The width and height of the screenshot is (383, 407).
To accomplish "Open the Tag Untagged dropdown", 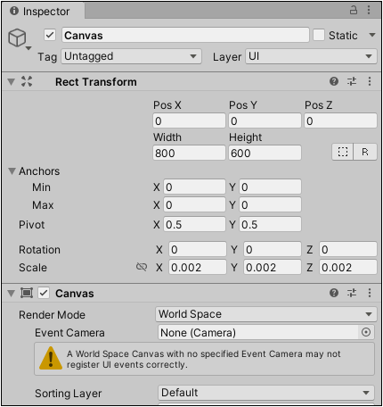I will point(132,56).
